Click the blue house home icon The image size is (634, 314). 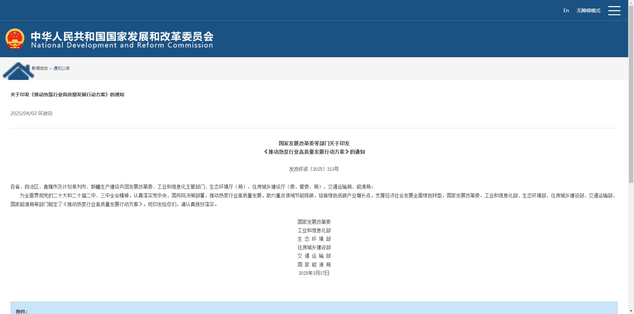(x=18, y=71)
